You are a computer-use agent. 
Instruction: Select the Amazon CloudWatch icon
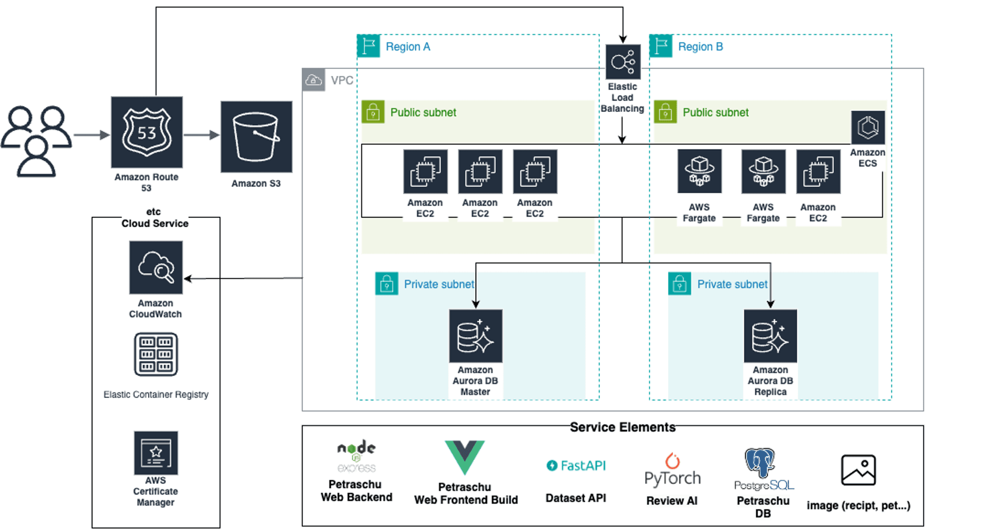(156, 267)
